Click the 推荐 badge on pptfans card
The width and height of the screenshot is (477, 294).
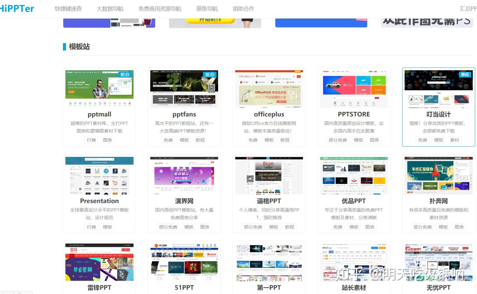(210, 74)
